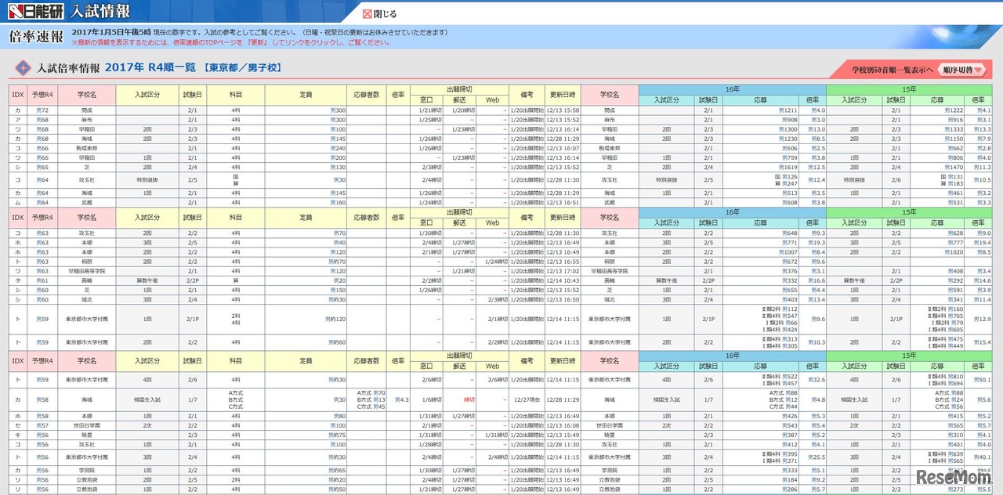The height and width of the screenshot is (495, 1003).
Task: Click 学校別50音順一覧表示へ link
Action: (x=892, y=70)
